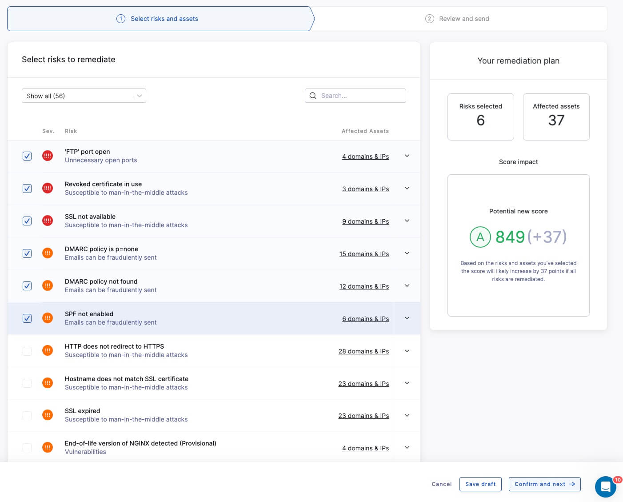Expand HTTP does not redirect to HTTPS row
The image size is (623, 502).
click(407, 351)
